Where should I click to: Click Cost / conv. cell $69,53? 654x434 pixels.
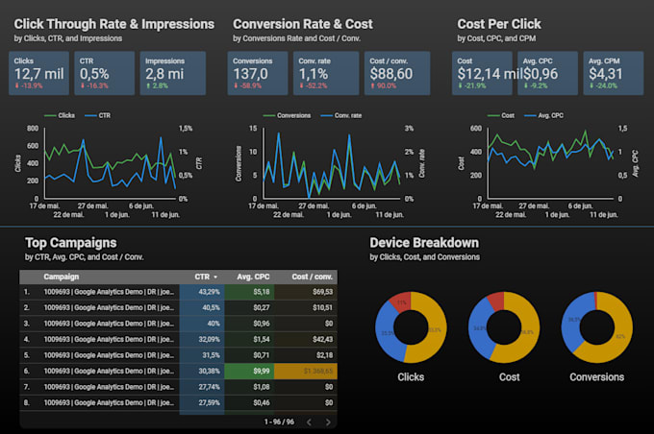coord(306,292)
